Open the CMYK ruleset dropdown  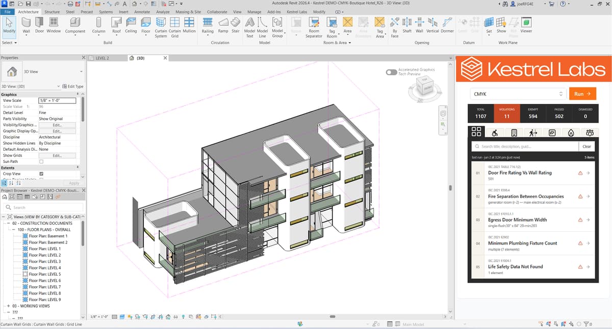(x=517, y=94)
